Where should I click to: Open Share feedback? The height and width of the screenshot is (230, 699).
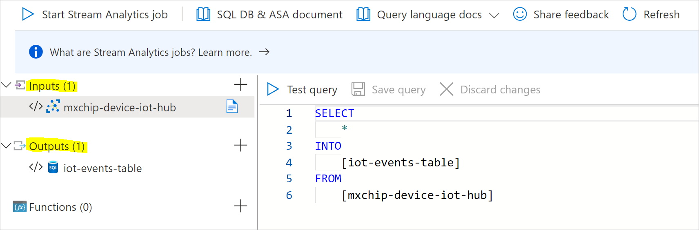(x=571, y=15)
